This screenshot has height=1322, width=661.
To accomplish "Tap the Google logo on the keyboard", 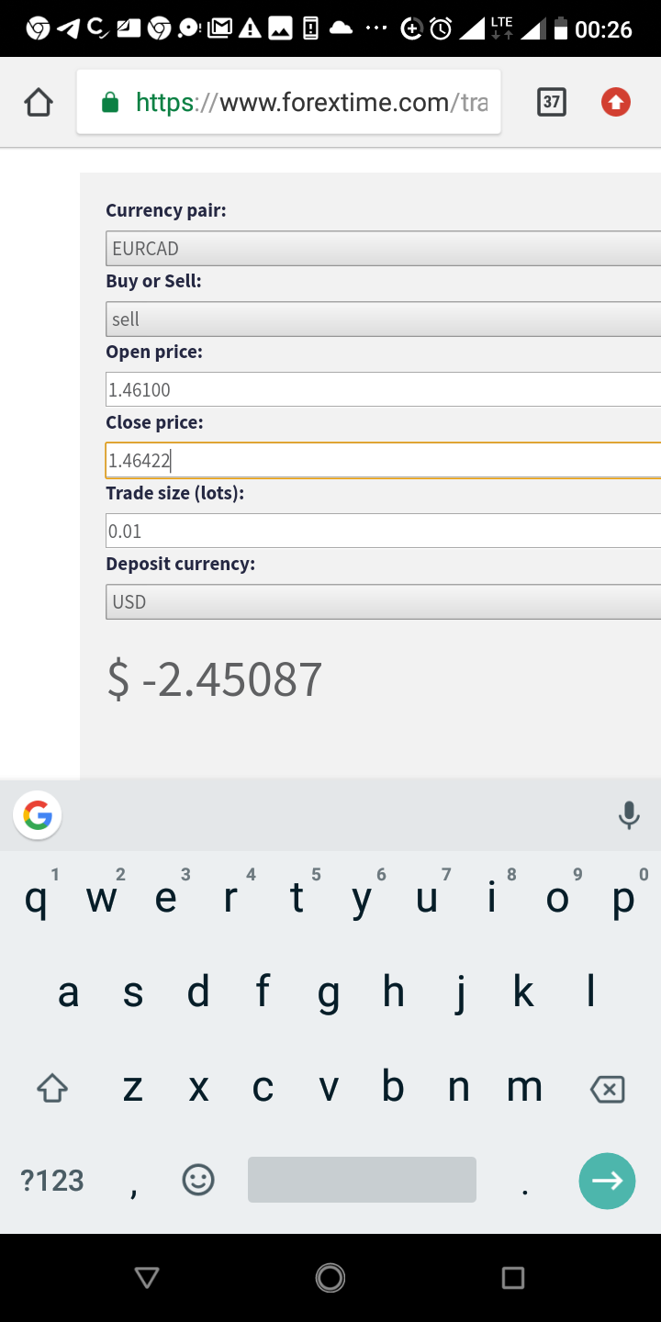I will point(38,815).
